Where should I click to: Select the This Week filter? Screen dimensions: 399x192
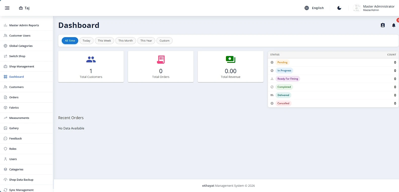(x=104, y=41)
